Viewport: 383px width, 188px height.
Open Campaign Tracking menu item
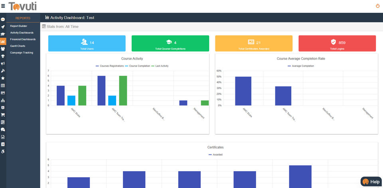[22, 53]
